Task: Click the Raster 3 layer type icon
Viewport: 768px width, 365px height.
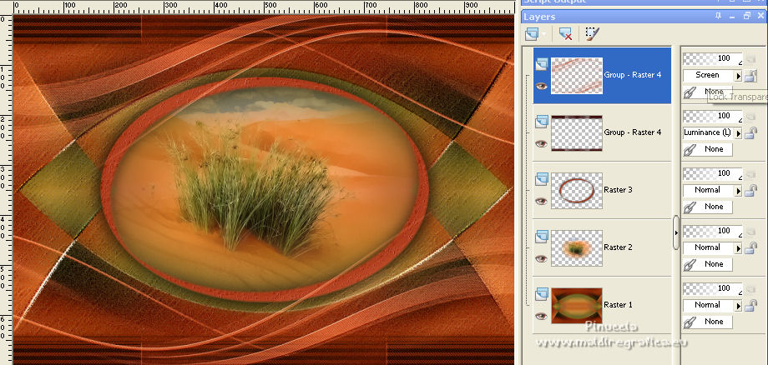Action: coord(541,179)
